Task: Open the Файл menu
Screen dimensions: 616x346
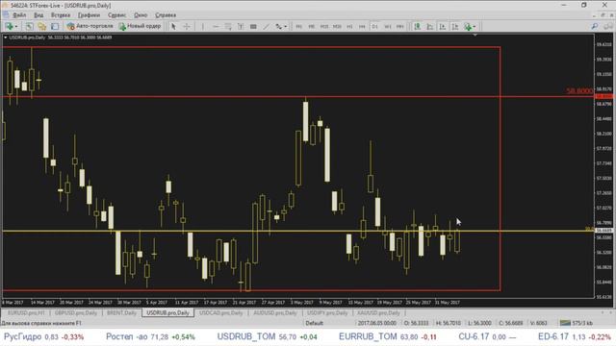Action: tap(19, 15)
